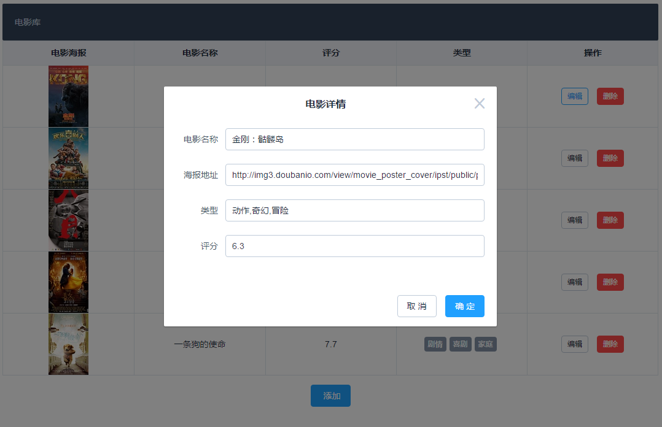Click the dialog's 电影名称 field label

click(201, 139)
